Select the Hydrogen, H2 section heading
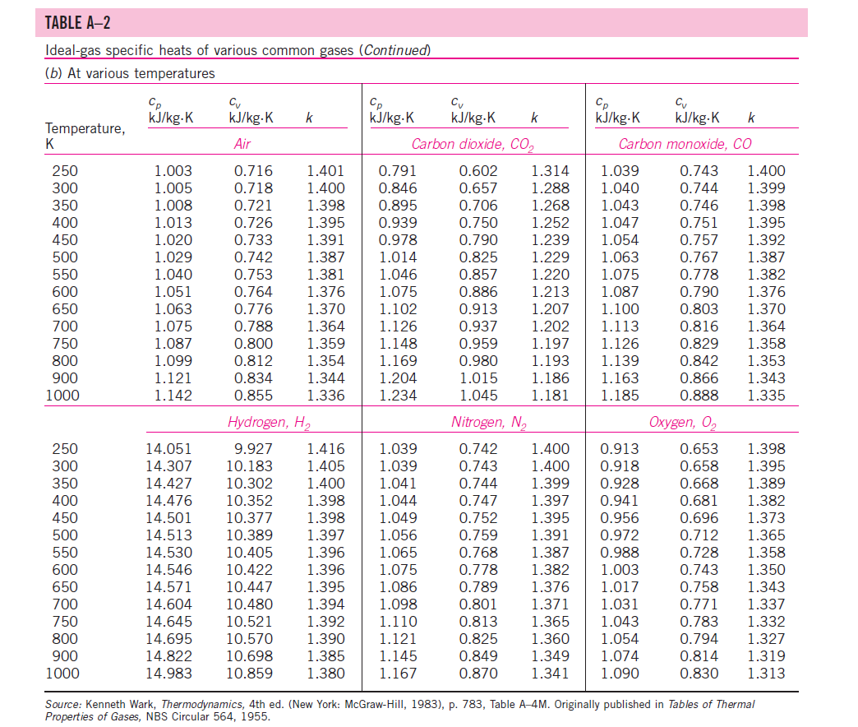The height and width of the screenshot is (727, 858). (x=269, y=423)
